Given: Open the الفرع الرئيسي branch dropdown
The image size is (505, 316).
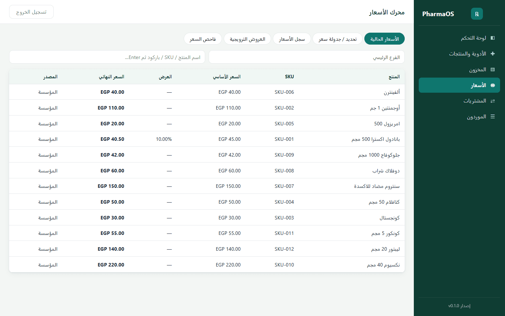Looking at the screenshot, I should (307, 57).
